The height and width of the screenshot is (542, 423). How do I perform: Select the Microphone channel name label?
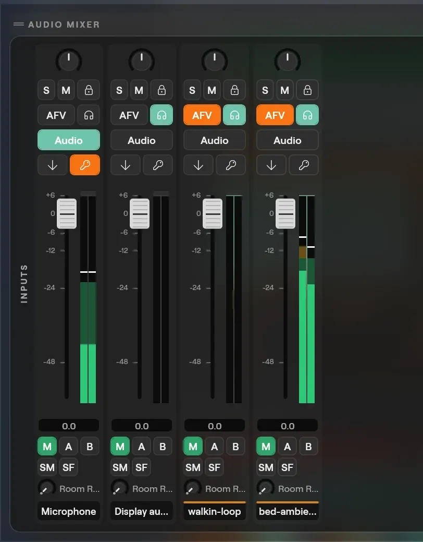tap(69, 511)
